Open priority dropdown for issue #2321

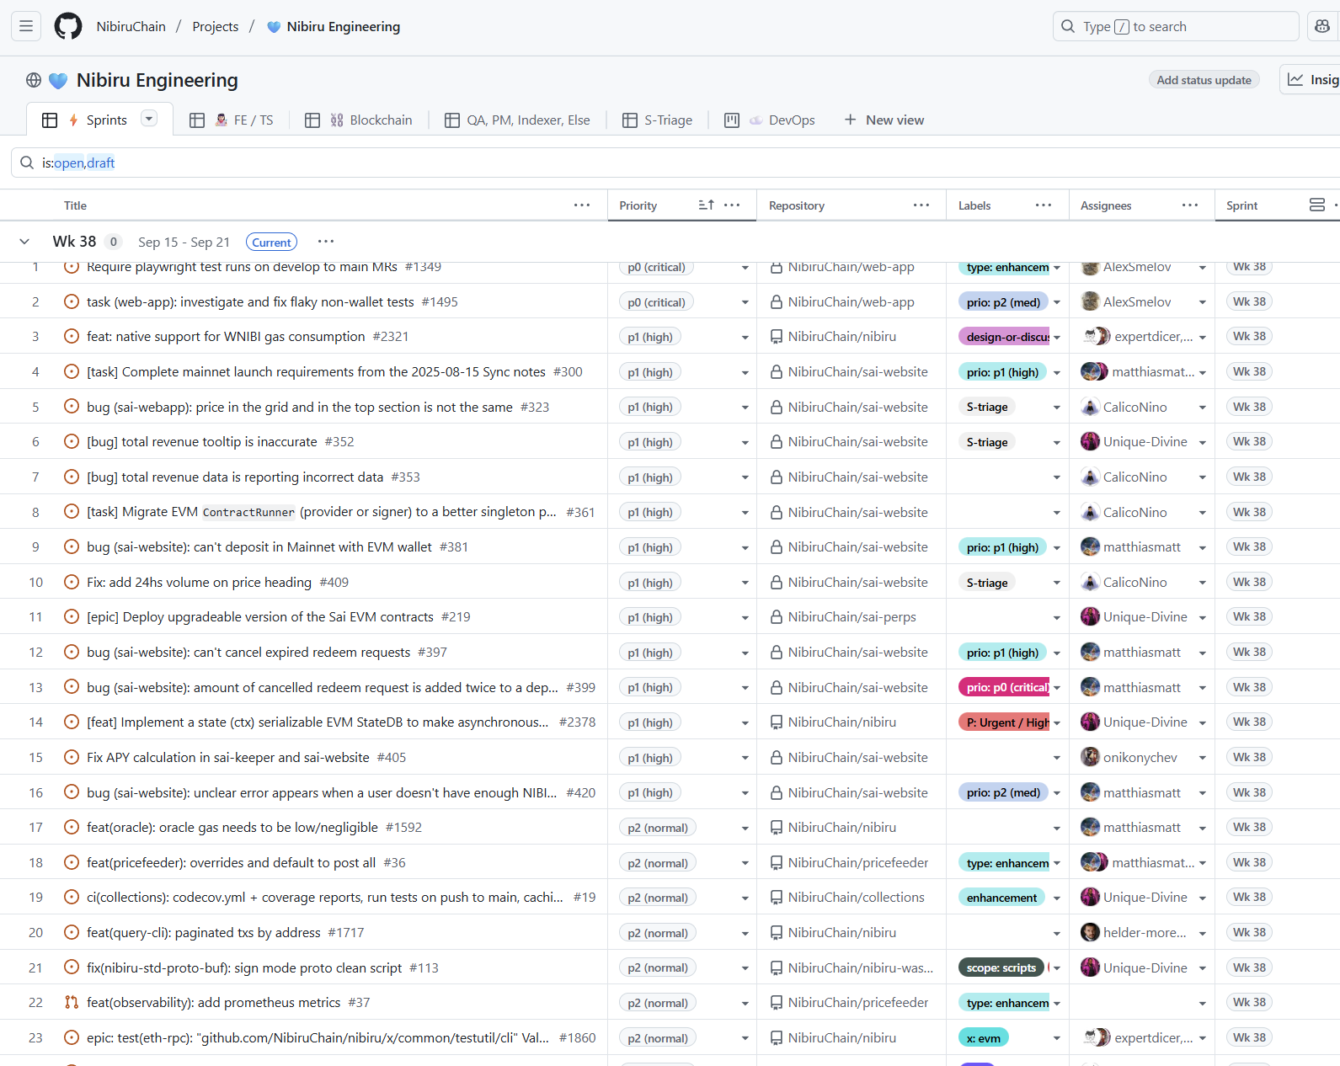(745, 338)
